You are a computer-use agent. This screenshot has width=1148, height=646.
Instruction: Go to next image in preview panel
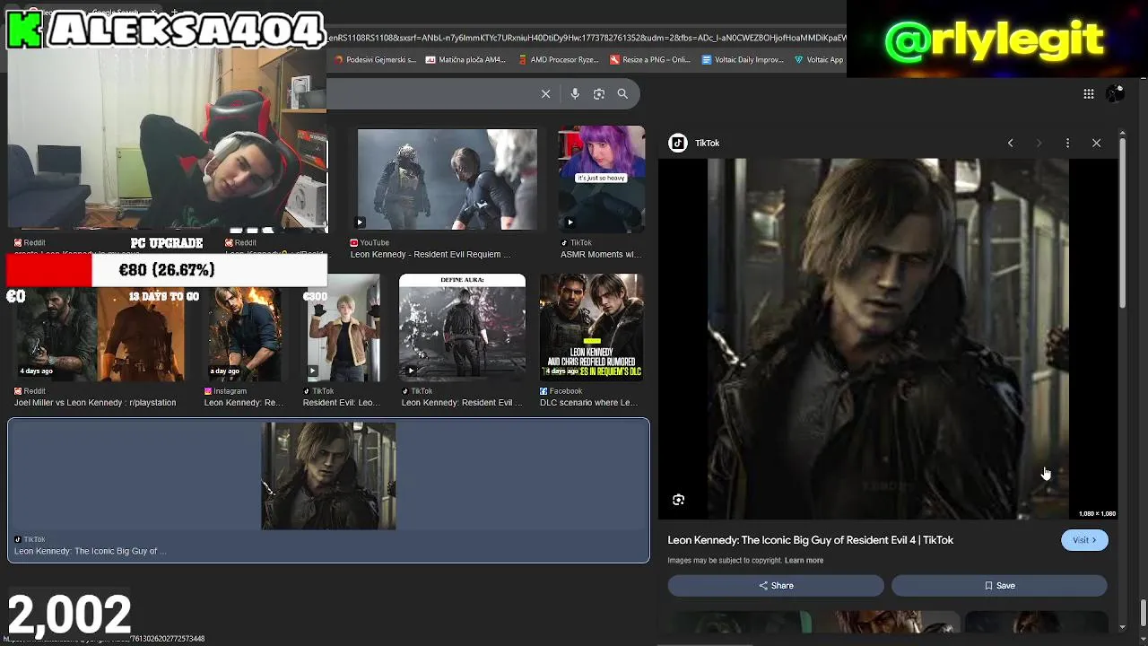[x=1039, y=143]
